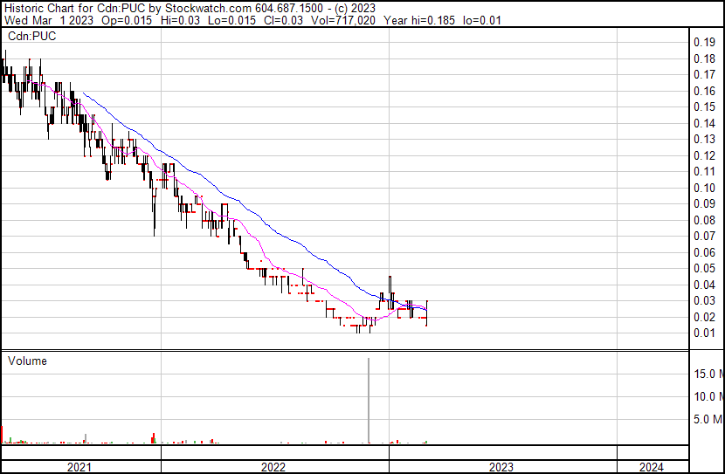Click the phone number '604.687.1500'
Image resolution: width=725 pixels, height=474 pixels.
click(x=289, y=8)
